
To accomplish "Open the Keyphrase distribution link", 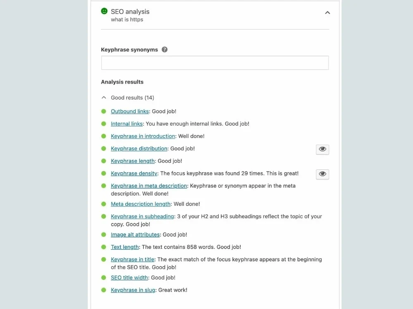I will tap(139, 148).
